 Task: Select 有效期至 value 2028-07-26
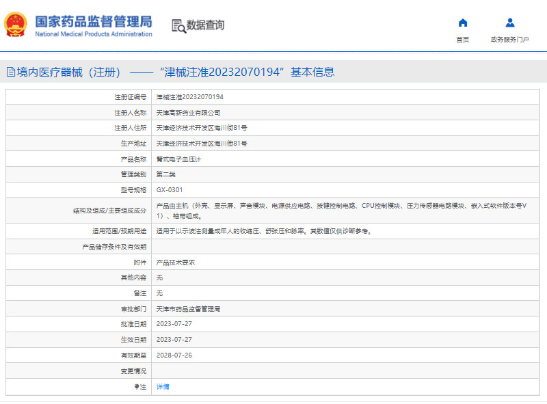point(174,355)
